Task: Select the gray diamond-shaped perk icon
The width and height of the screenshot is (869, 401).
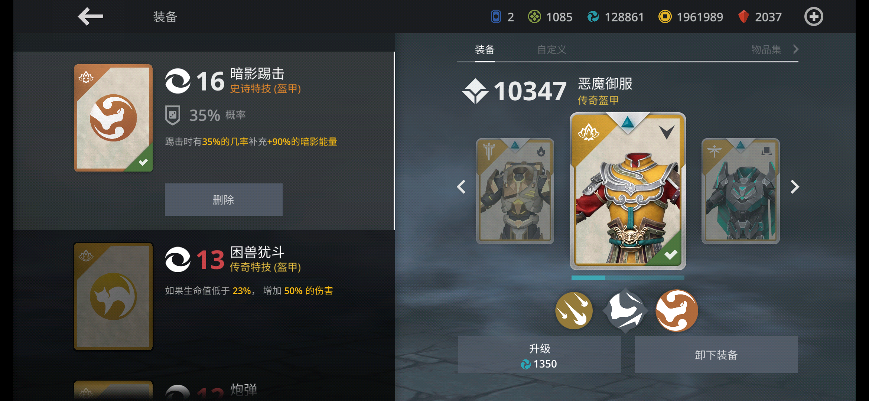Action: [x=625, y=310]
